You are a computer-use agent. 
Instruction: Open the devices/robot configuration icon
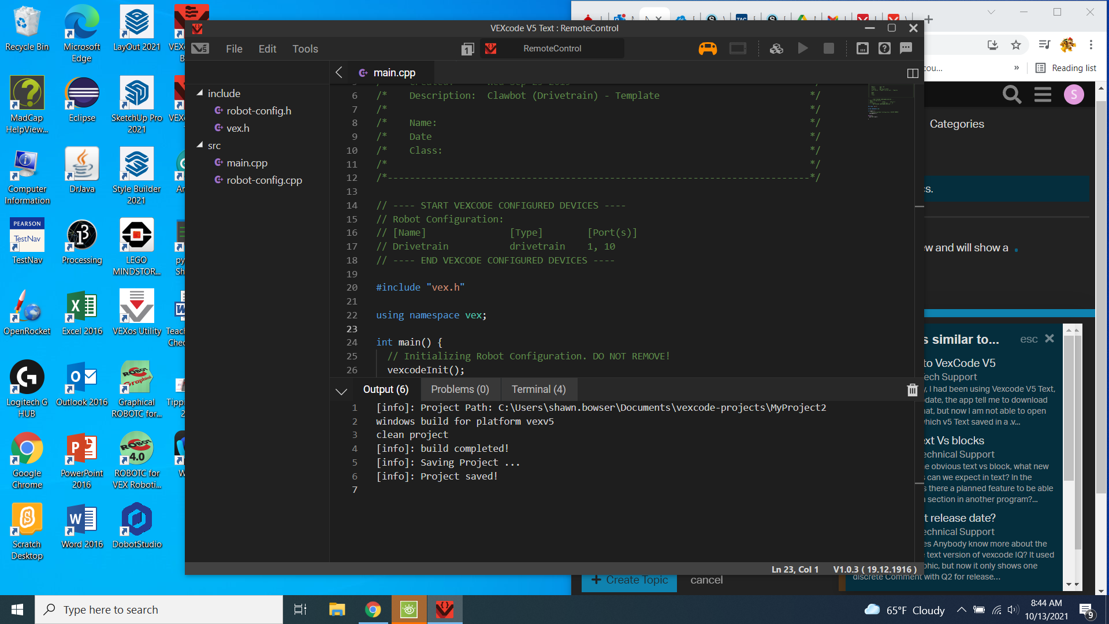click(862, 49)
